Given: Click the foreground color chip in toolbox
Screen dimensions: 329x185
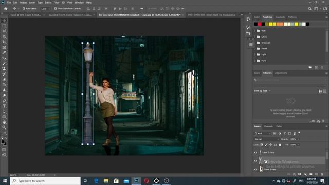Looking at the screenshot, I should 3,142.
